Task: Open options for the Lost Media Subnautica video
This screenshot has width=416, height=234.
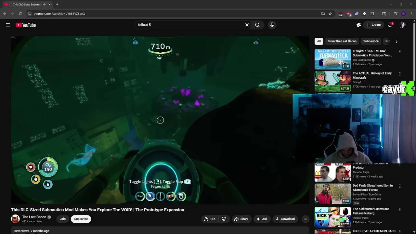Action: point(400,52)
